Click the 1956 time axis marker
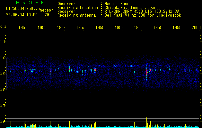The width and height of the screenshot is (202, 128). click(119, 28)
